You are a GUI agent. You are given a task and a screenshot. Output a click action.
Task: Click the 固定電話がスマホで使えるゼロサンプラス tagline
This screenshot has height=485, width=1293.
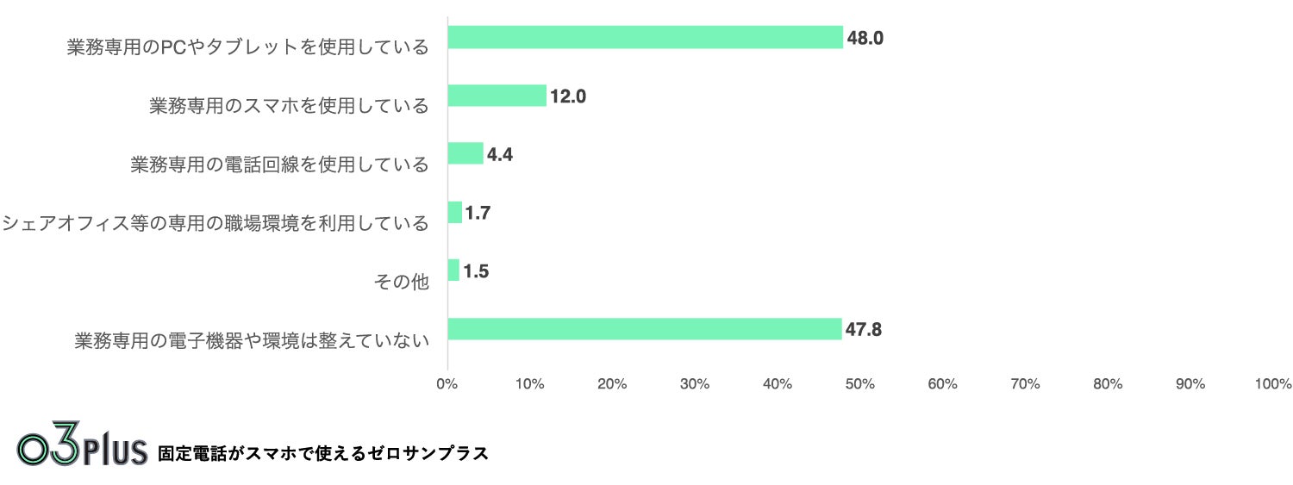(x=323, y=453)
